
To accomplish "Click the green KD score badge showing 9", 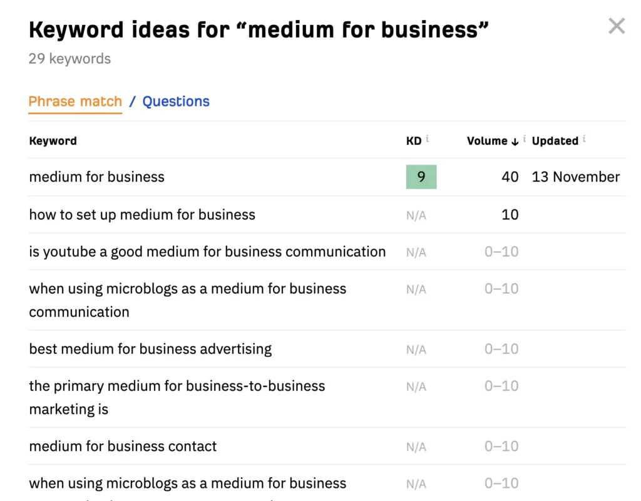I will point(421,177).
